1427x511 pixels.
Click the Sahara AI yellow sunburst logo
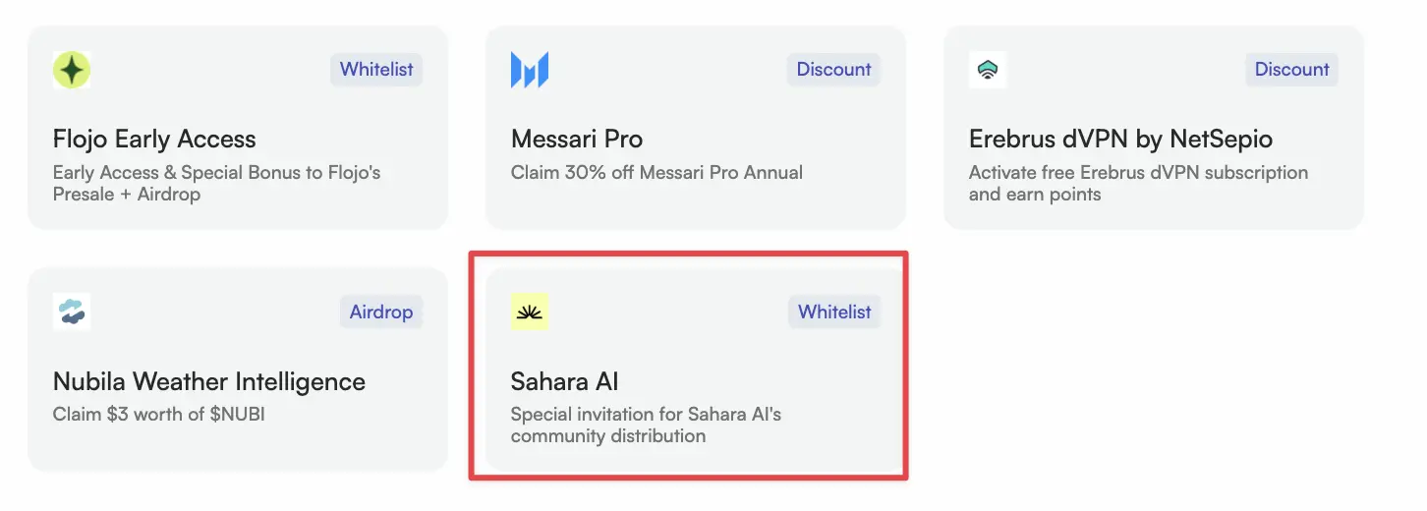[x=530, y=312]
